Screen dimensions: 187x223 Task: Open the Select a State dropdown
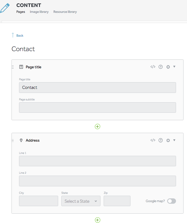point(81,201)
